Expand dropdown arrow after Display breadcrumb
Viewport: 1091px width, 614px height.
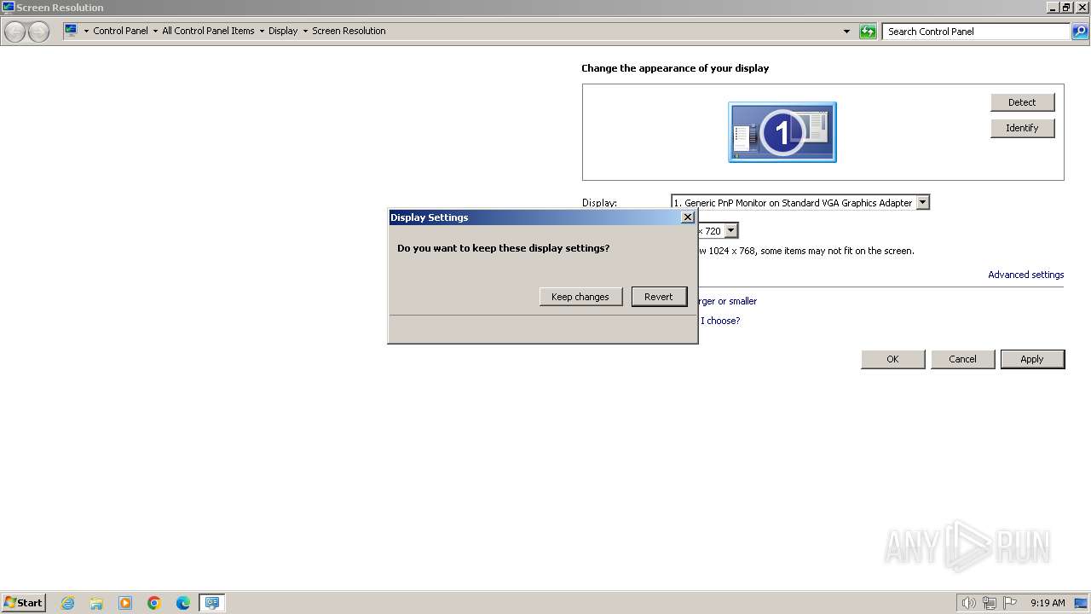click(x=305, y=32)
